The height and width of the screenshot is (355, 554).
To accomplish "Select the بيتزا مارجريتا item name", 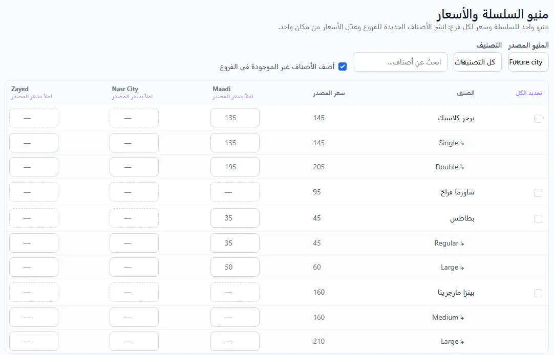I will pyautogui.click(x=456, y=293).
